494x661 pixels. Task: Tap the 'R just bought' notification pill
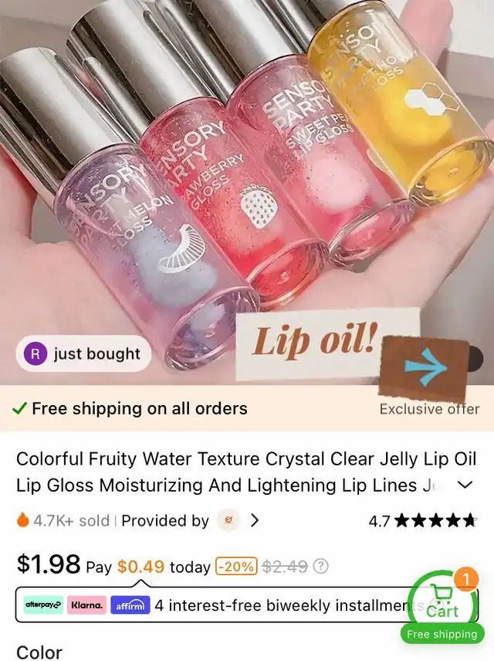pyautogui.click(x=83, y=353)
